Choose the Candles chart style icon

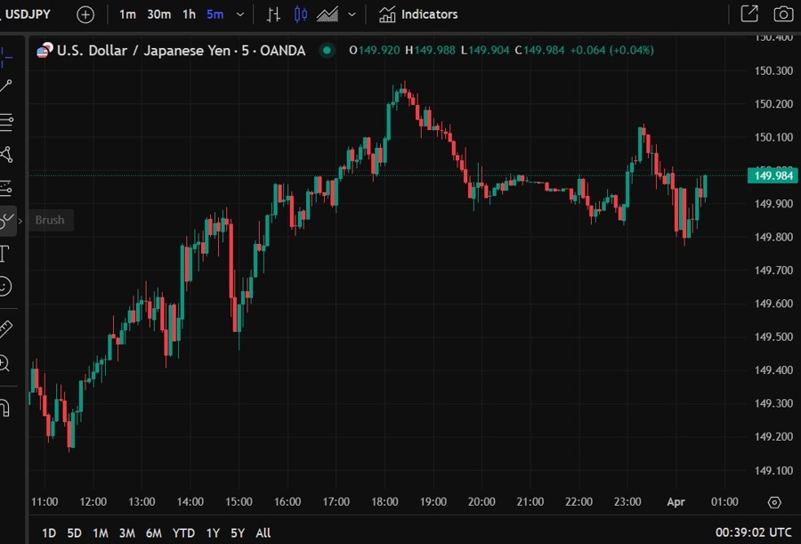click(301, 15)
